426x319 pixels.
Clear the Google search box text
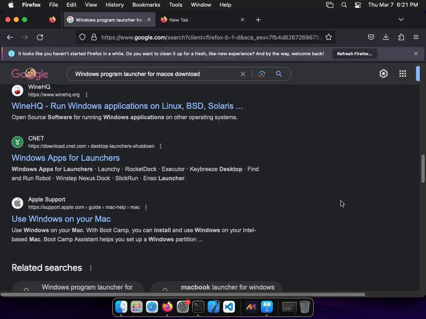coord(243,74)
